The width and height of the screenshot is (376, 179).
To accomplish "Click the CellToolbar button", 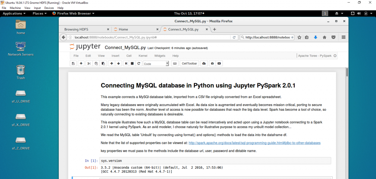I will 189,63.
